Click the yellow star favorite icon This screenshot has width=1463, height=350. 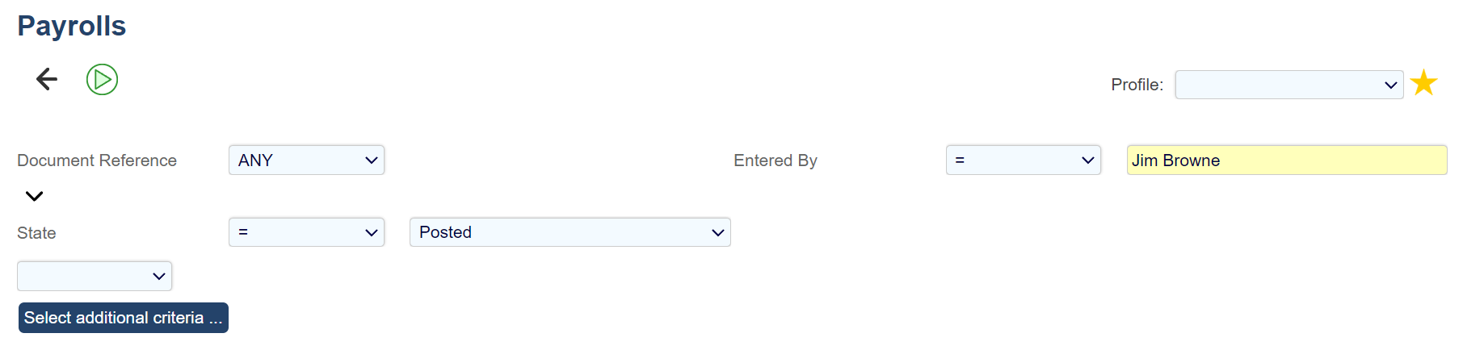(x=1423, y=83)
